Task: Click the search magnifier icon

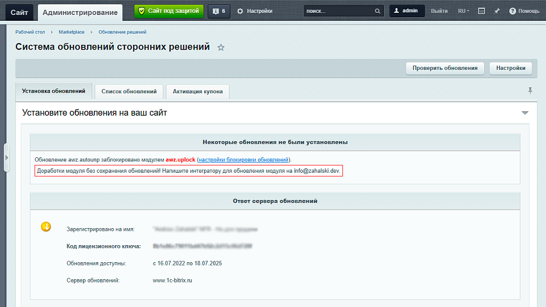Action: point(377,10)
